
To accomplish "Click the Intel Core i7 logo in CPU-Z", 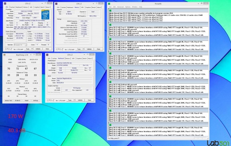I will (45, 15).
